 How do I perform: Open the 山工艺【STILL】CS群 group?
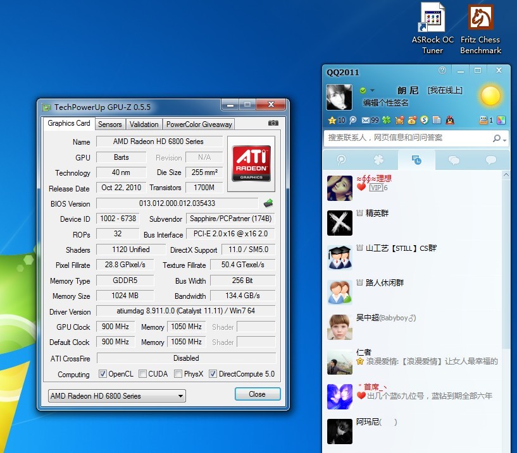(413, 258)
